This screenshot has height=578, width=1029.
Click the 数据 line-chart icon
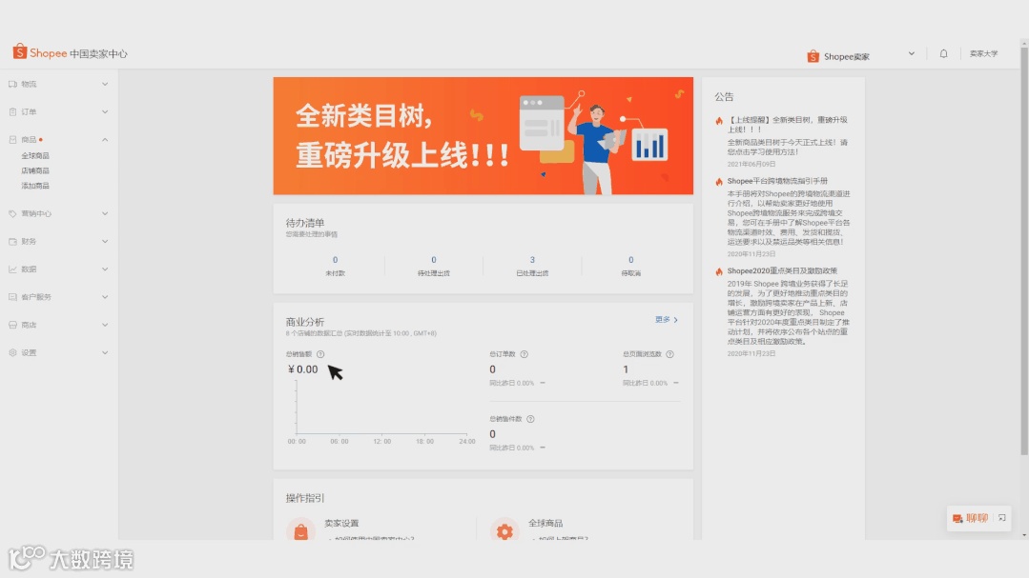pos(12,269)
